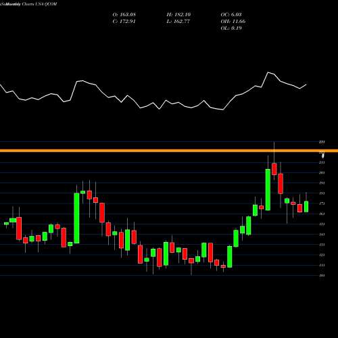Click the 101 price axis label at bottom
Viewport: 338px width, 338px height.
pos(322,275)
